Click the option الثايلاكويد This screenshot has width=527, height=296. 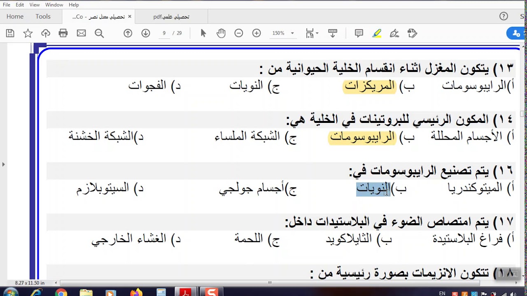[x=349, y=239]
